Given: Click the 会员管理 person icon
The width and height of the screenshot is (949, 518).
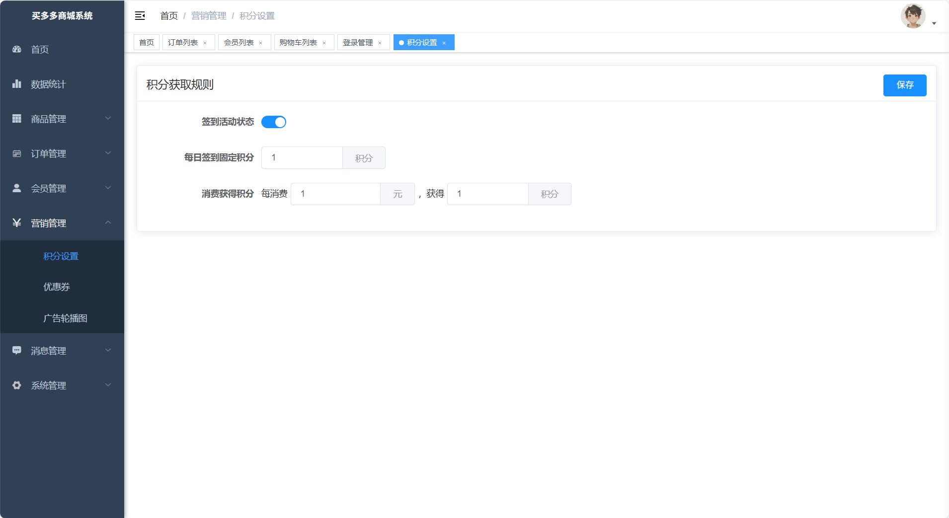Looking at the screenshot, I should [17, 188].
